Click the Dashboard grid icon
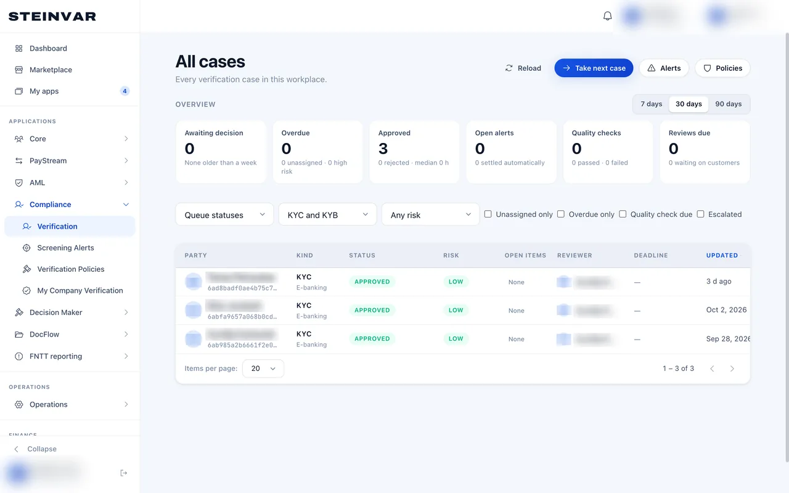This screenshot has height=493, width=789. [18, 48]
